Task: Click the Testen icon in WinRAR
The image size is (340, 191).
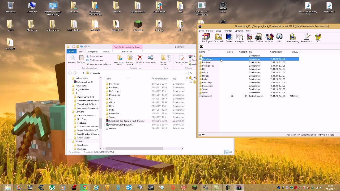Action: pyautogui.click(x=229, y=38)
